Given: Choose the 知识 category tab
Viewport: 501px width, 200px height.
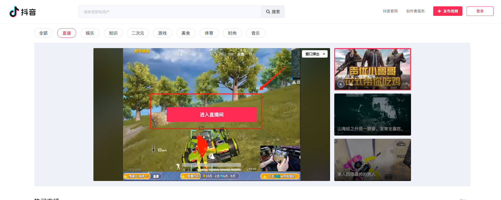Looking at the screenshot, I should 113,33.
